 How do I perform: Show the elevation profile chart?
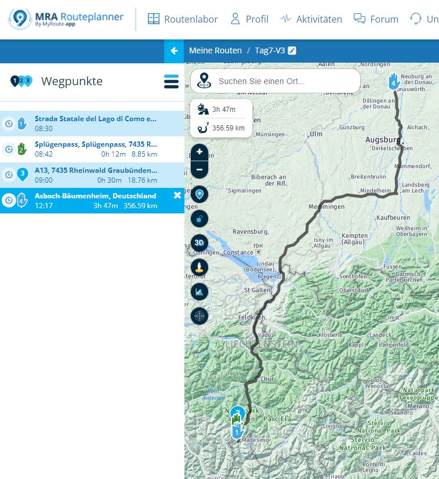[199, 292]
